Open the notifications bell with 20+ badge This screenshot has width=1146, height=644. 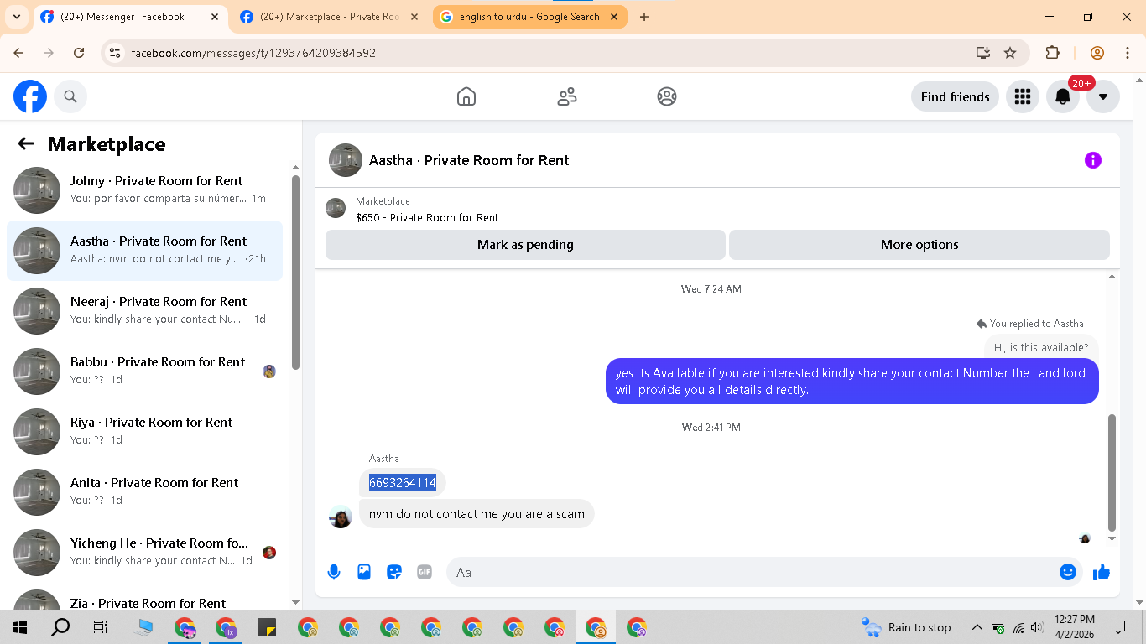(1063, 96)
